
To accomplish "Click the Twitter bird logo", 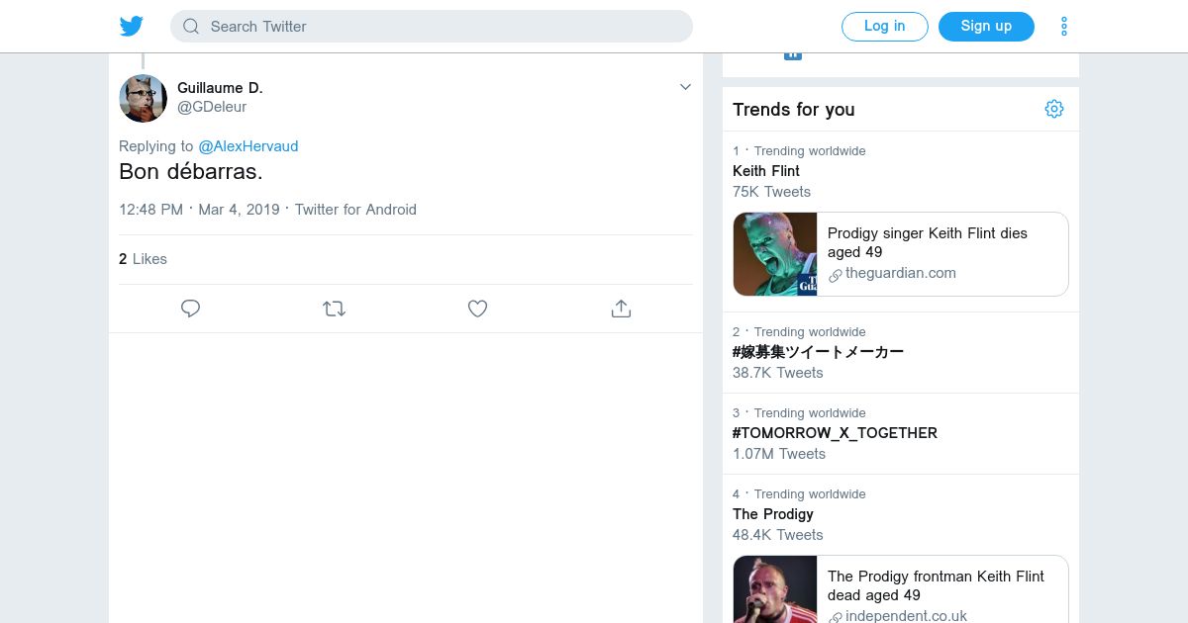I will pyautogui.click(x=132, y=27).
